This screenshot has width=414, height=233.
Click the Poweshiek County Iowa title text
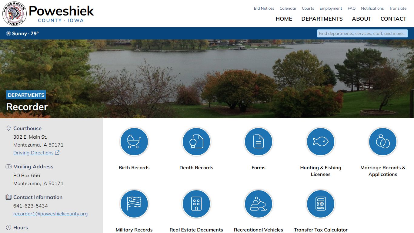61,14
